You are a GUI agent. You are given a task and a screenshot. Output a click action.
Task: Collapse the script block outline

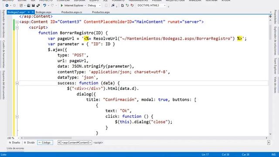click(17, 27)
